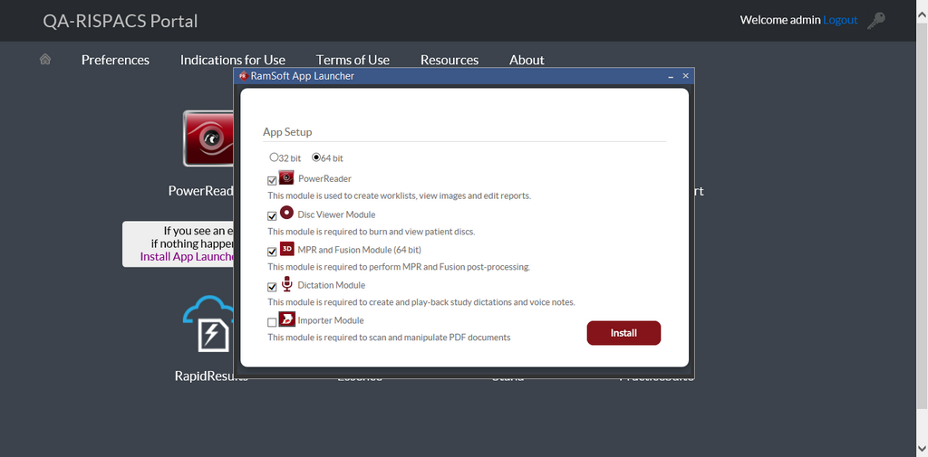Click the MPR and Fusion 3D icon
Screen dimensions: 928x457
coord(286,249)
